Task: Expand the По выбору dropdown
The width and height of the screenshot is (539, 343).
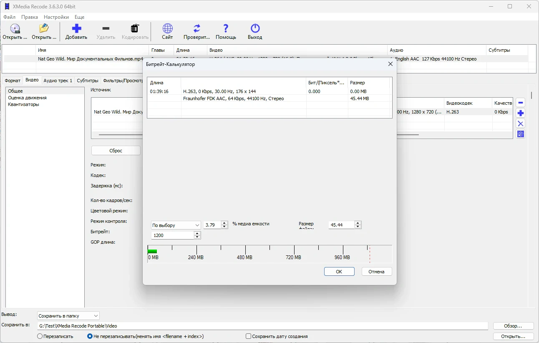Action: [x=176, y=225]
